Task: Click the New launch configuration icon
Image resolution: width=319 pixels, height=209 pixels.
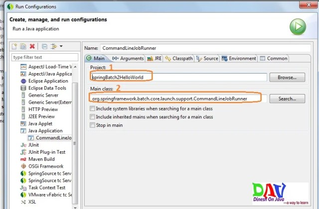Action: click(x=14, y=46)
